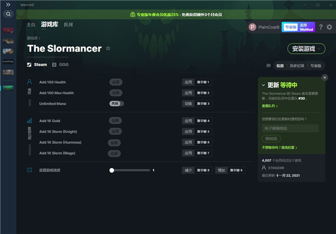Click the 专业版 支持 WeMod button
The width and height of the screenshot is (336, 234).
coord(298,27)
